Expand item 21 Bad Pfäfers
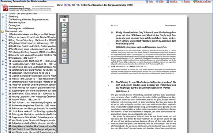Screen dimensions: 213x133 click(2, 94)
